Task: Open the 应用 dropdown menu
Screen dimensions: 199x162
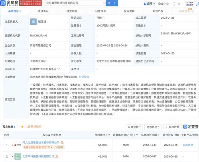Action: [x=150, y=4]
